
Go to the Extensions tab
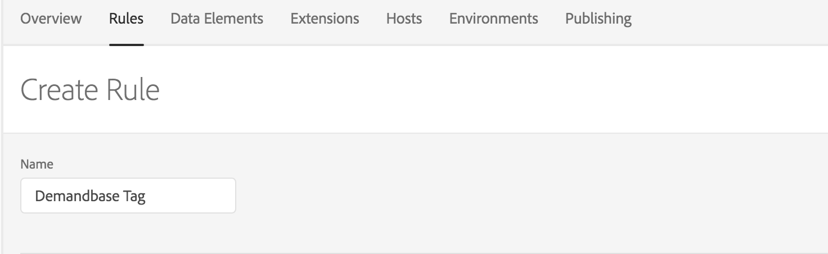click(325, 19)
